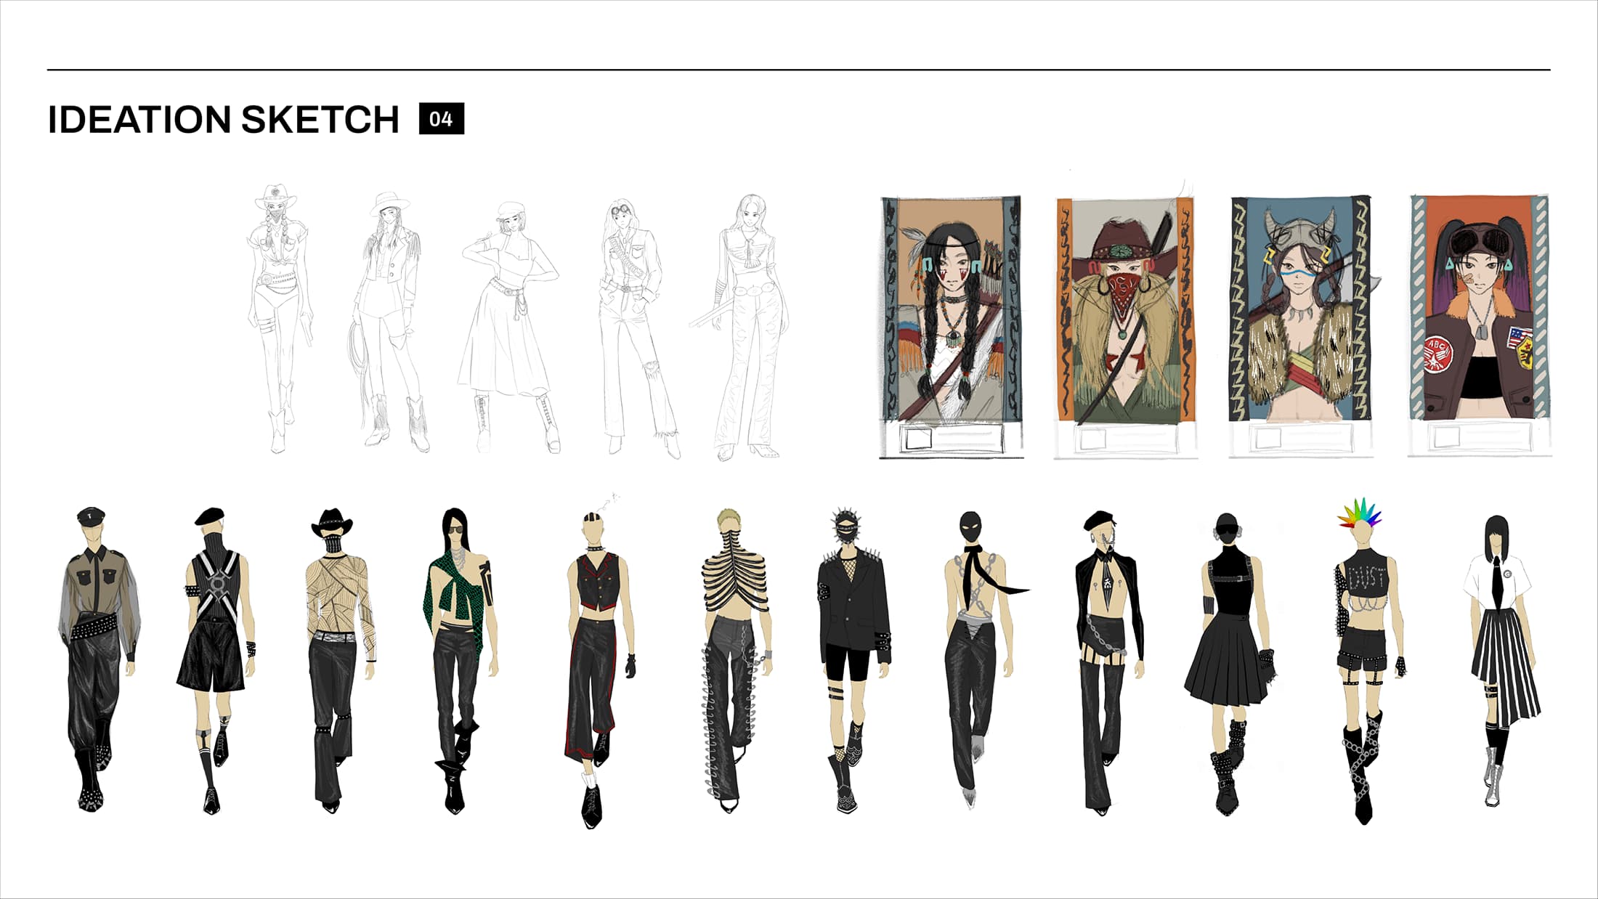Select the spiked mask figure in blazer
Screen dimensions: 1598x899
click(854, 659)
